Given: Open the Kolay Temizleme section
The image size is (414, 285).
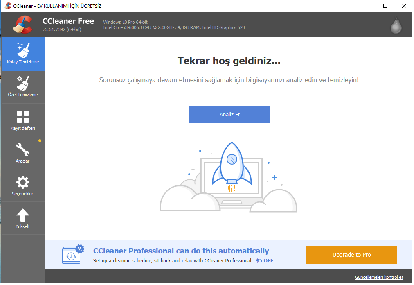Looking at the screenshot, I should 23,54.
